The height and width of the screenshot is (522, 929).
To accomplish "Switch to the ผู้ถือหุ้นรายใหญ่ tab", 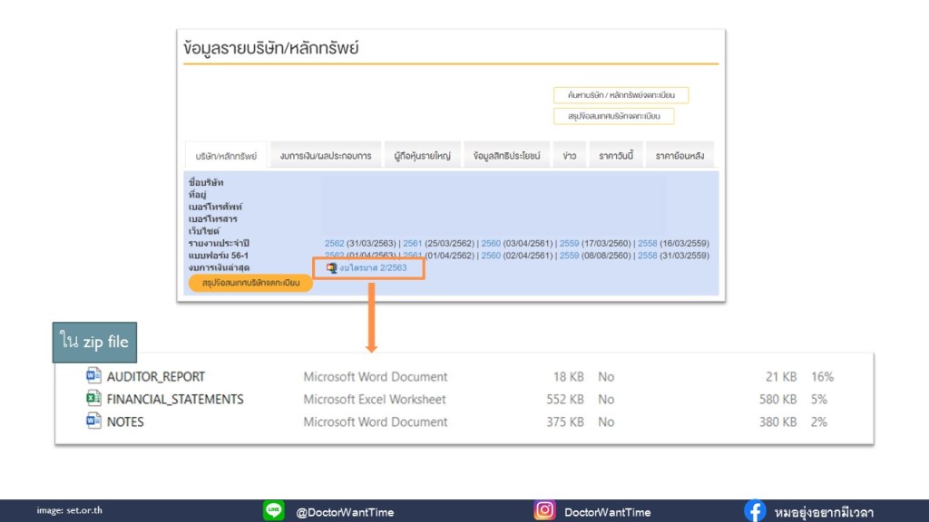I will (x=423, y=156).
